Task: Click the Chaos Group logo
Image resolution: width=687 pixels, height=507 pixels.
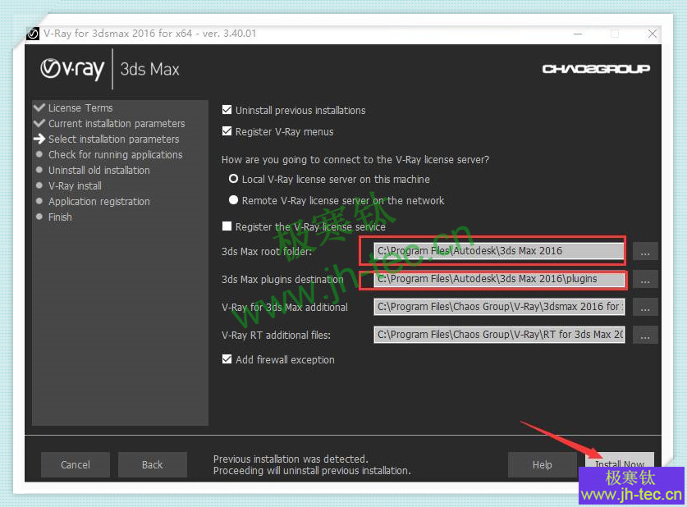Action: tap(596, 69)
